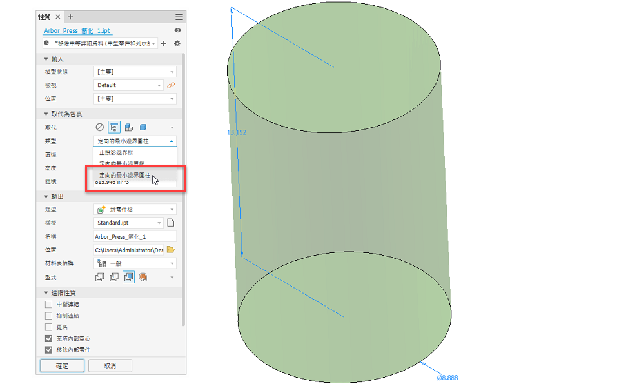Expand the 型式 options arrow
This screenshot has height=386, width=619.
[172, 278]
